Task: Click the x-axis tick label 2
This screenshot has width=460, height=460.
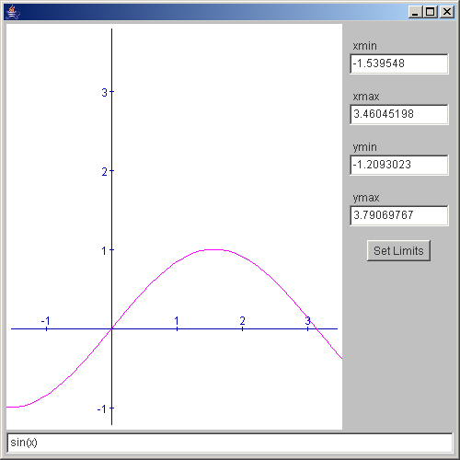Action: pyautogui.click(x=242, y=321)
